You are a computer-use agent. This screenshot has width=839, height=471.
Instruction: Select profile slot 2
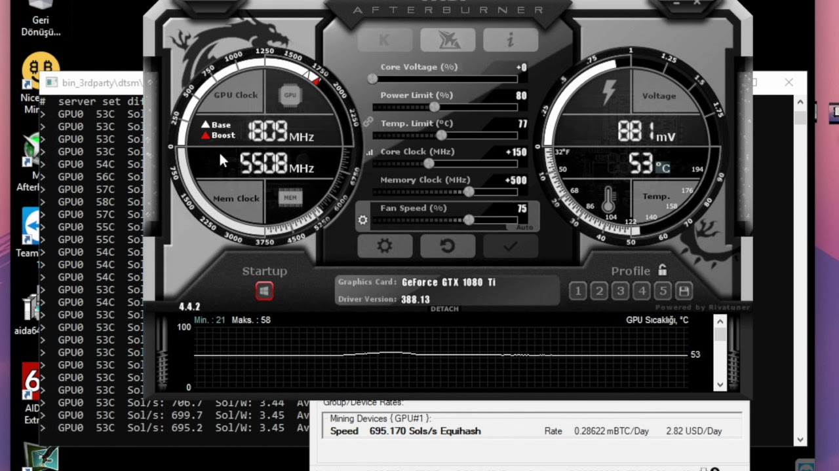[x=599, y=291]
